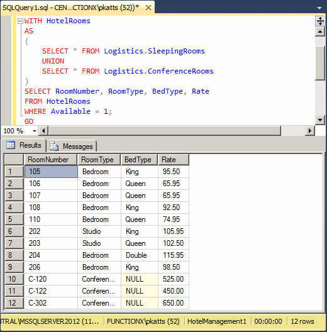327x332 pixels.
Task: Collapse the WITH HotelRooms code block
Action: click(x=20, y=21)
